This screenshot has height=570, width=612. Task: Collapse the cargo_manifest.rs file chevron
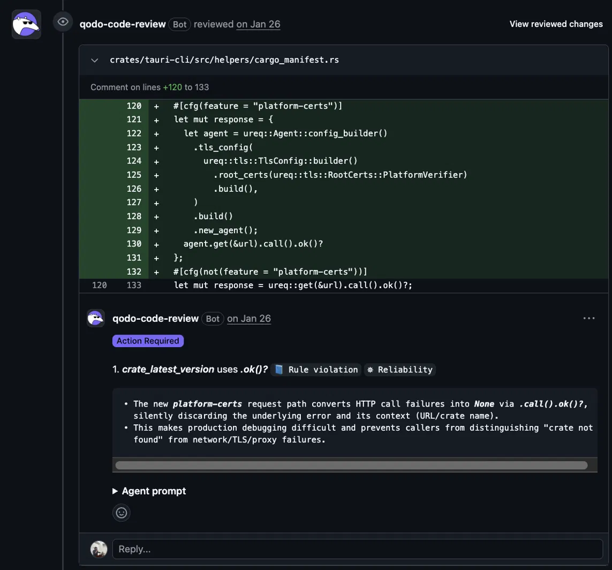pyautogui.click(x=94, y=60)
